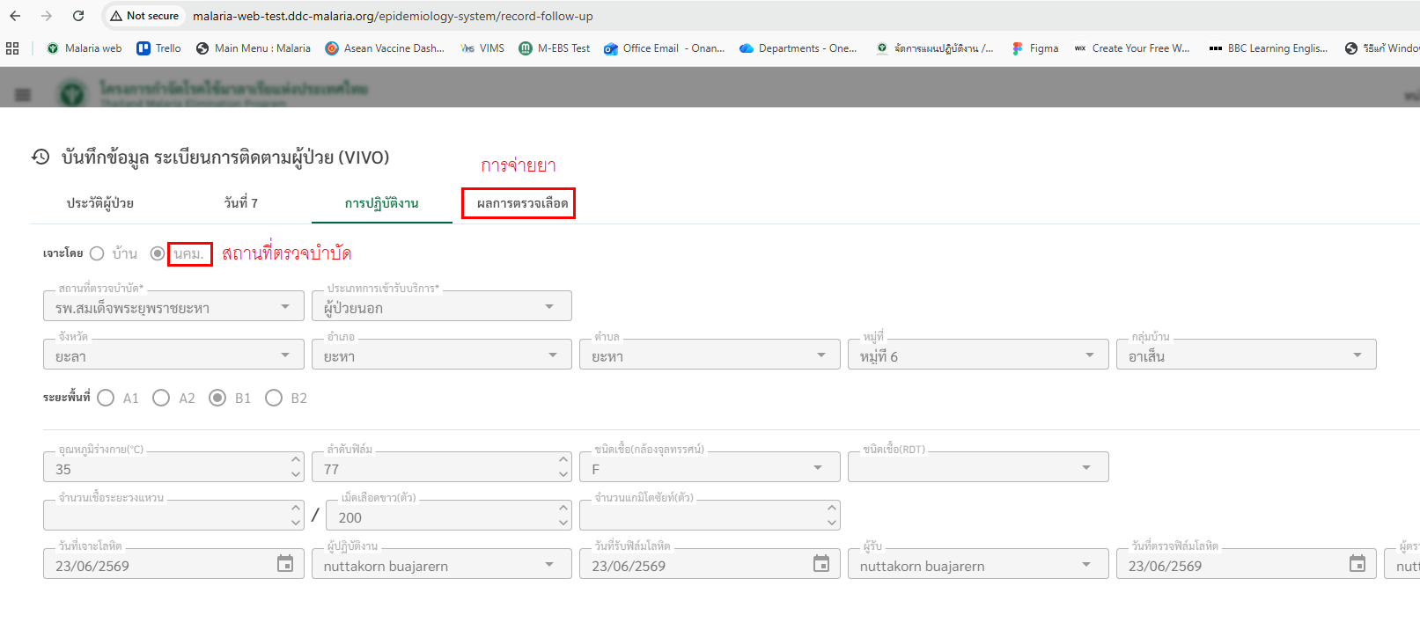
Task: Choose area stage A2
Action: click(161, 398)
